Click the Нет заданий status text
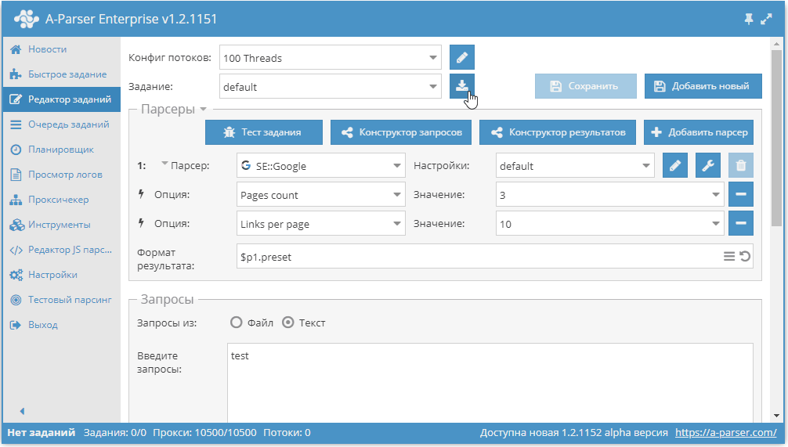Screen dimensions: 788x447 point(42,432)
